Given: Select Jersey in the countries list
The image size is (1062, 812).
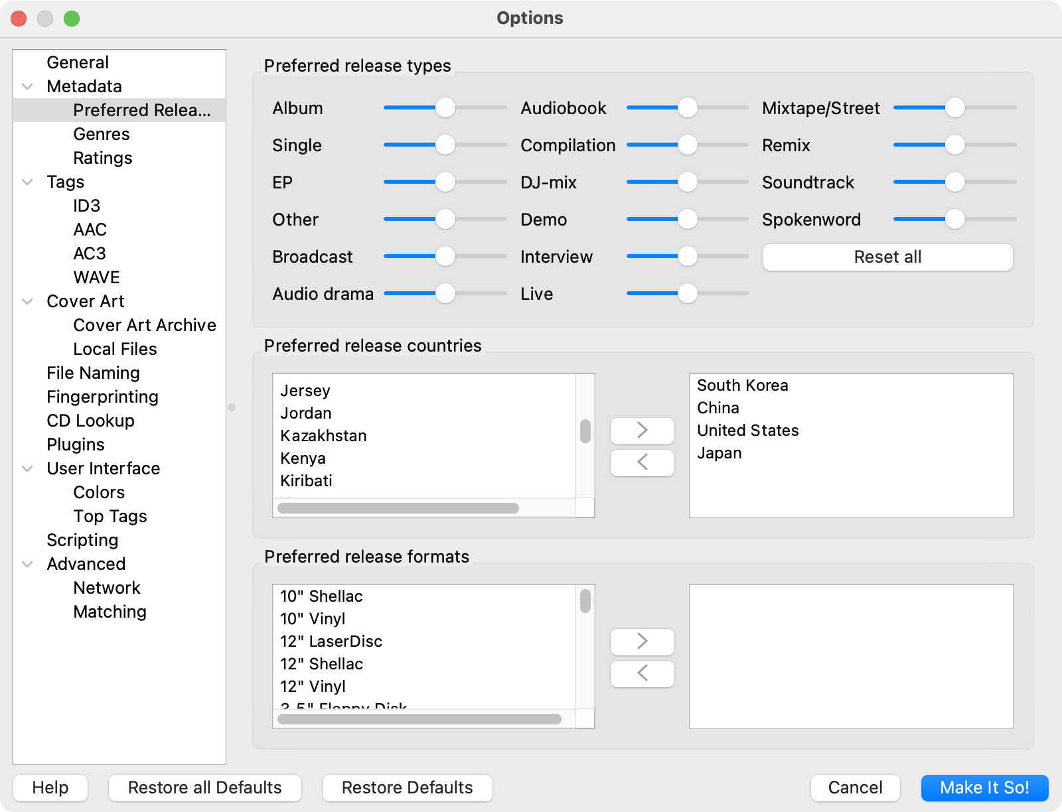Looking at the screenshot, I should tap(424, 391).
